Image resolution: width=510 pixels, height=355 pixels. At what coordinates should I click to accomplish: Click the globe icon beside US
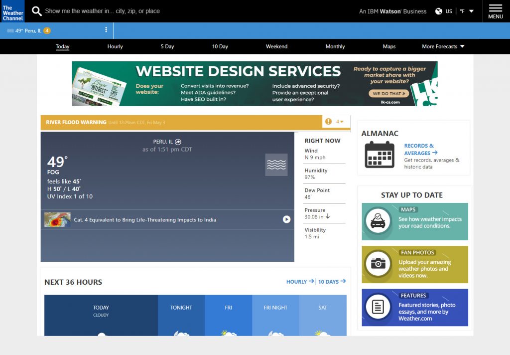point(439,11)
